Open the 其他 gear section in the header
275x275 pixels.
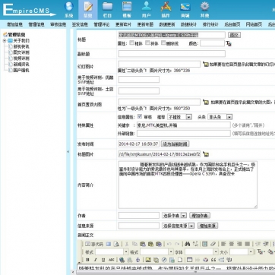click(x=204, y=10)
